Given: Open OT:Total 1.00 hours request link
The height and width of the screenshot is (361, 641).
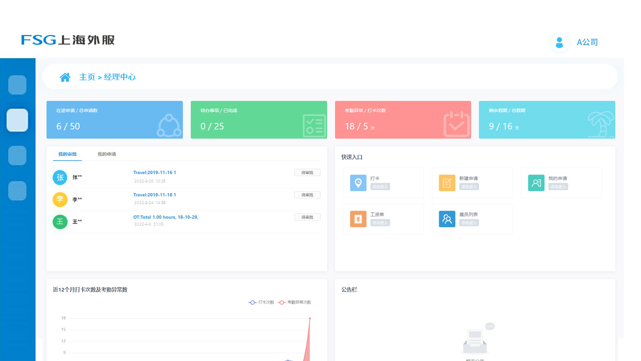Looking at the screenshot, I should tap(165, 217).
